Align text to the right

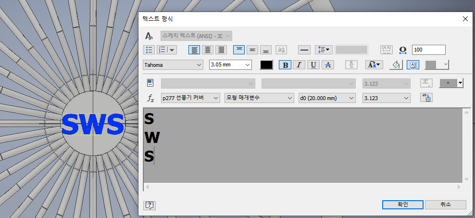click(x=221, y=50)
